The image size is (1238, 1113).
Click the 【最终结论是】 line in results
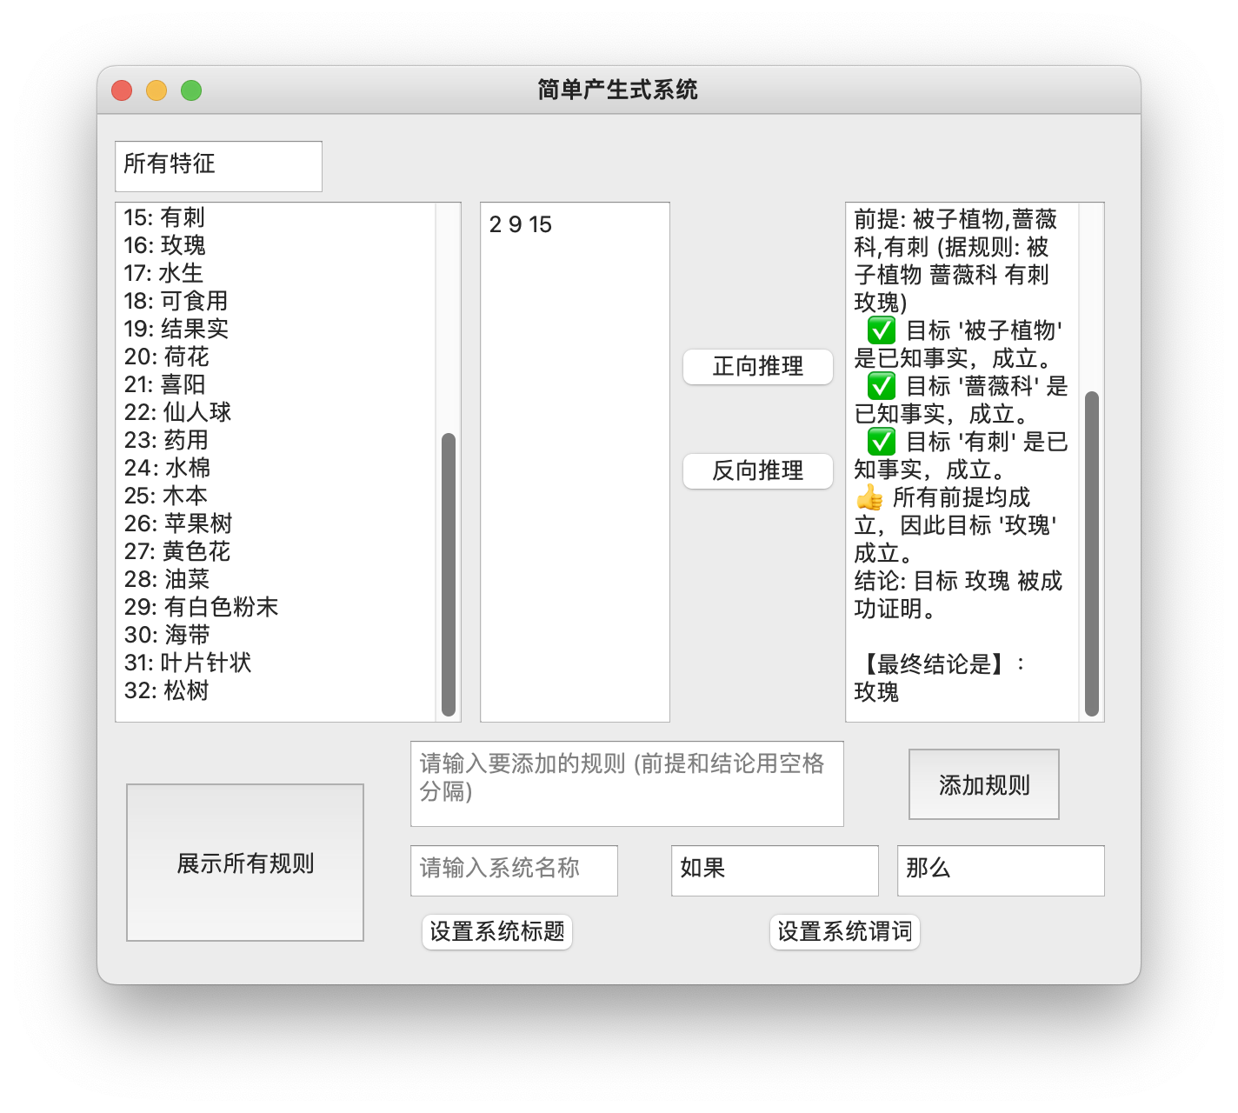[941, 664]
